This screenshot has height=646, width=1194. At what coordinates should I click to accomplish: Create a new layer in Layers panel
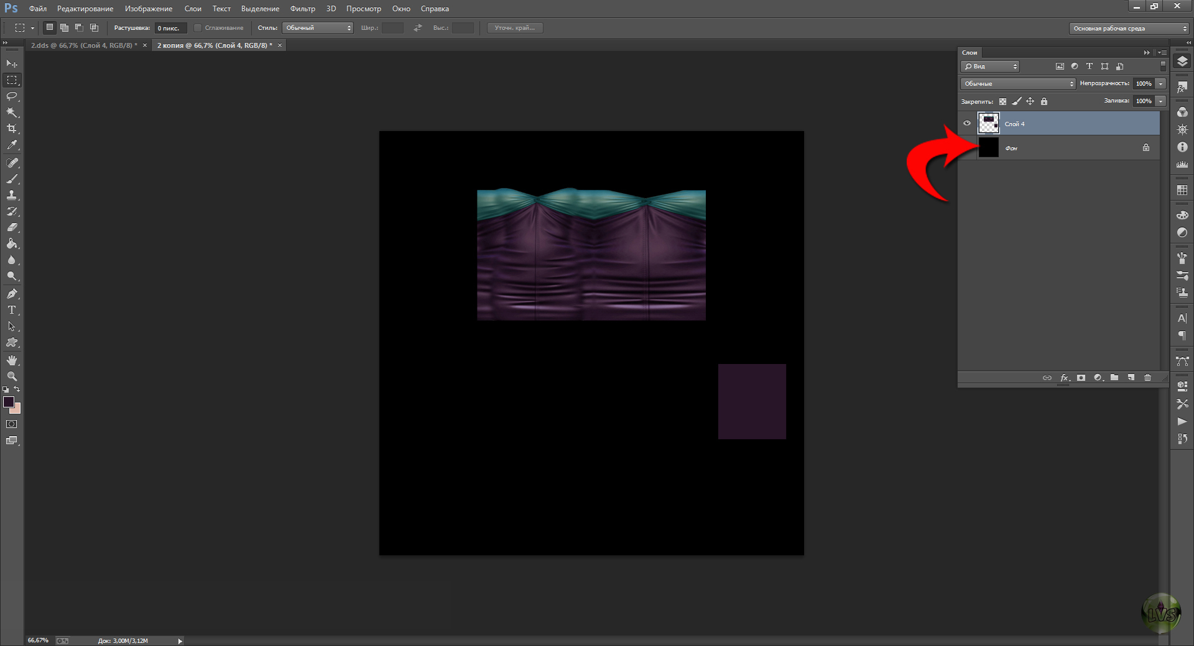coord(1131,378)
